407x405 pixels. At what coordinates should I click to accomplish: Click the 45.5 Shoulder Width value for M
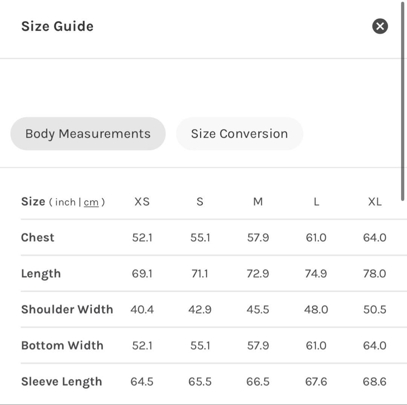click(x=258, y=309)
